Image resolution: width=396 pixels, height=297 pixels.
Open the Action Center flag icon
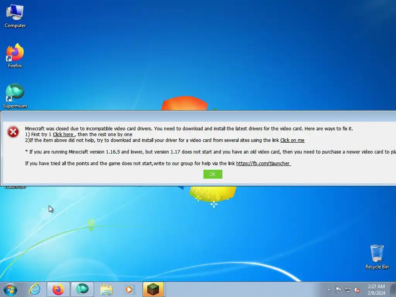tap(338, 290)
